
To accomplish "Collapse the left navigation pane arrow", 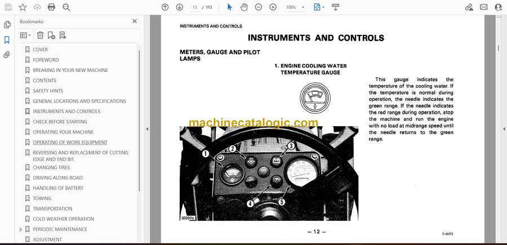I will pyautogui.click(x=147, y=129).
